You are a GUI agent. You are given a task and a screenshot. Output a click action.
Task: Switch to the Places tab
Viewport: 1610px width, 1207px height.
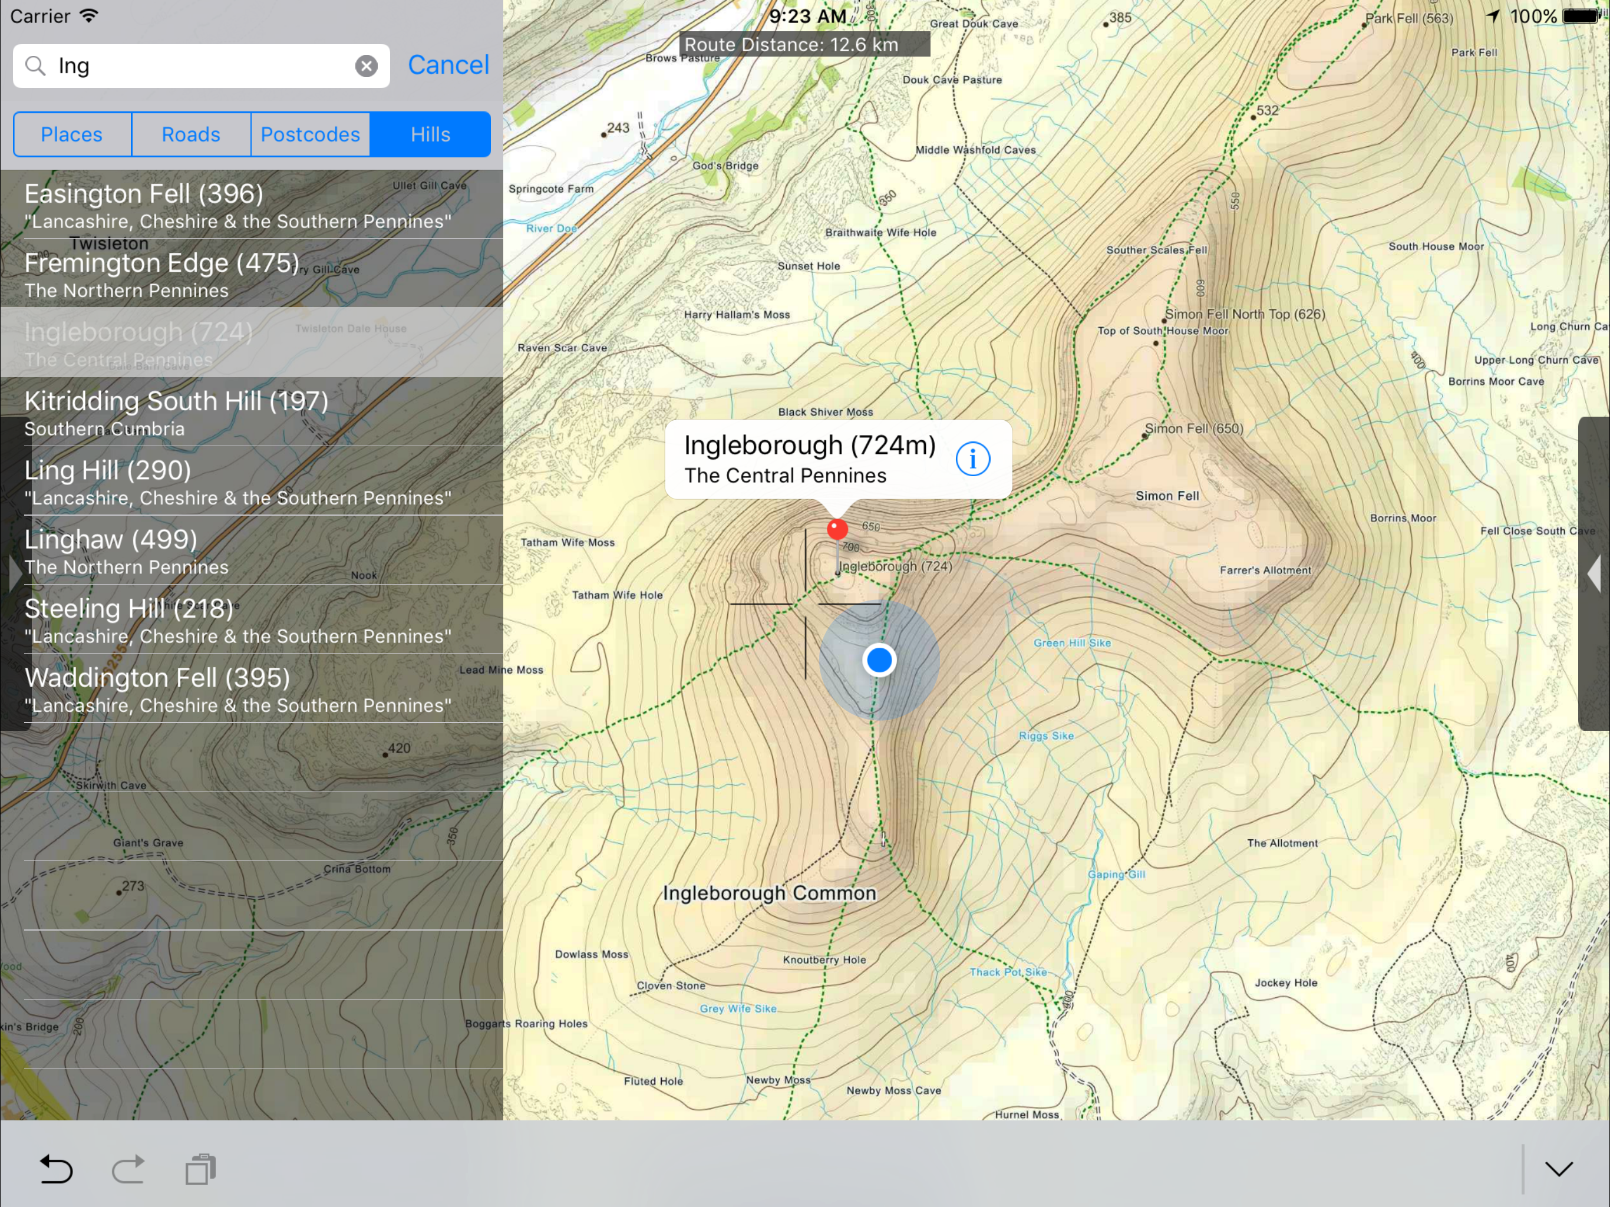coord(72,135)
